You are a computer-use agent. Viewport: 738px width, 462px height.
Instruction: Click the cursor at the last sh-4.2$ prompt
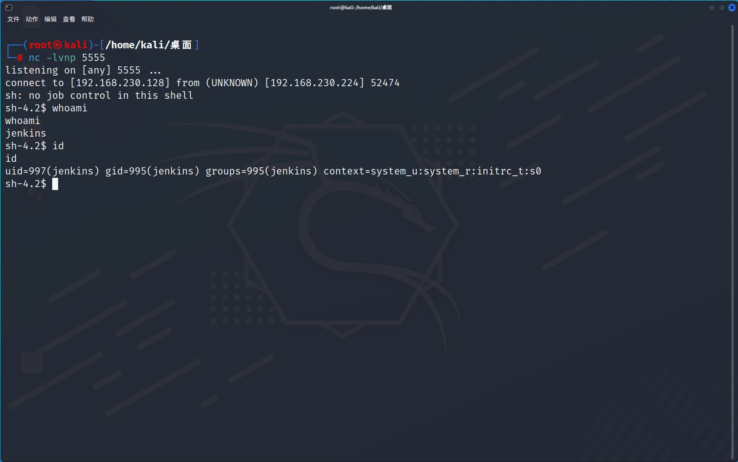[55, 184]
